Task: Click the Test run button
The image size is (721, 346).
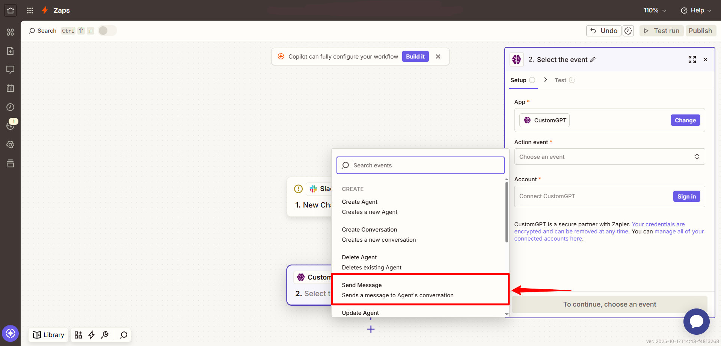Action: pyautogui.click(x=662, y=31)
